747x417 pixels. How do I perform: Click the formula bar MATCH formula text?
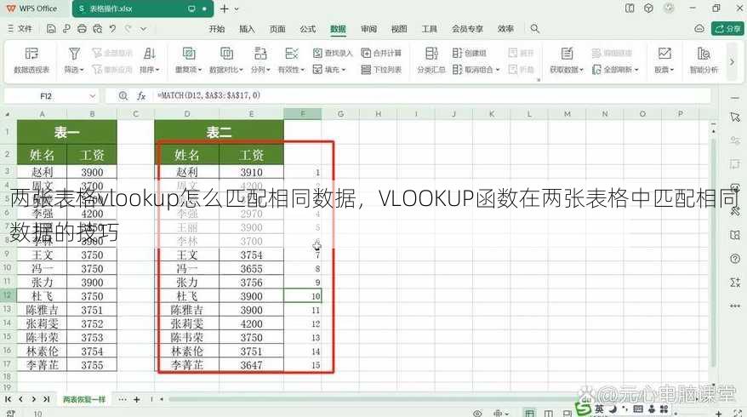pos(209,95)
